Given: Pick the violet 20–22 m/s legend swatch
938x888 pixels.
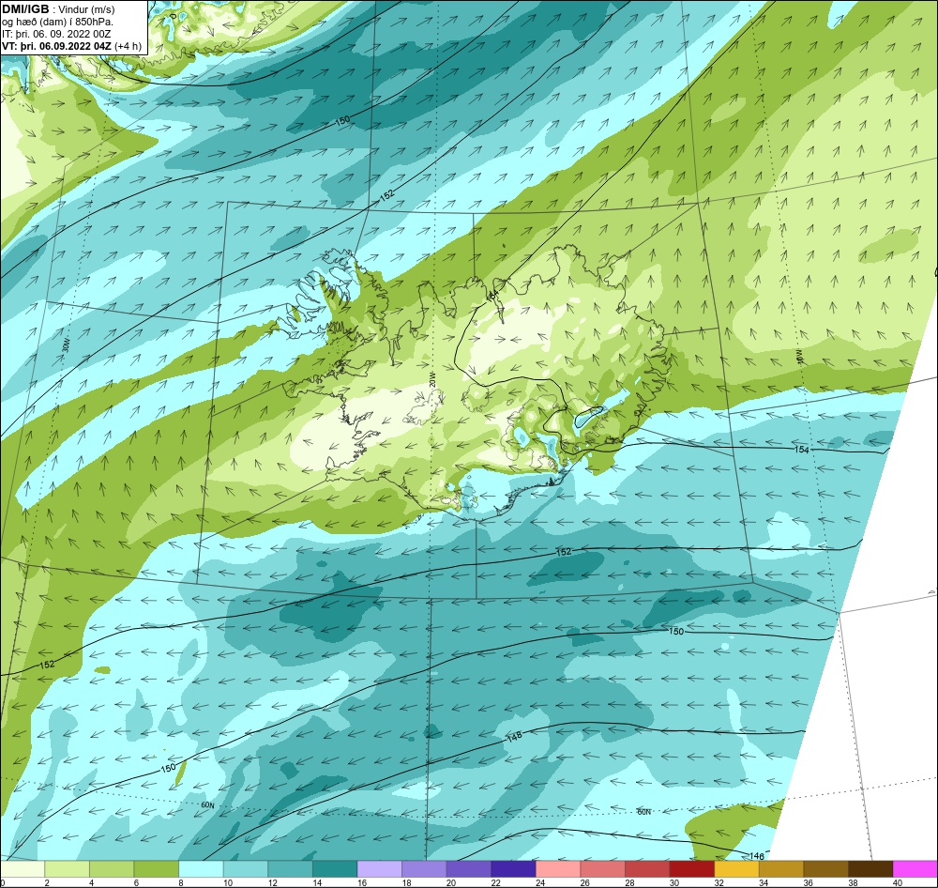Looking at the screenshot, I should click(468, 868).
